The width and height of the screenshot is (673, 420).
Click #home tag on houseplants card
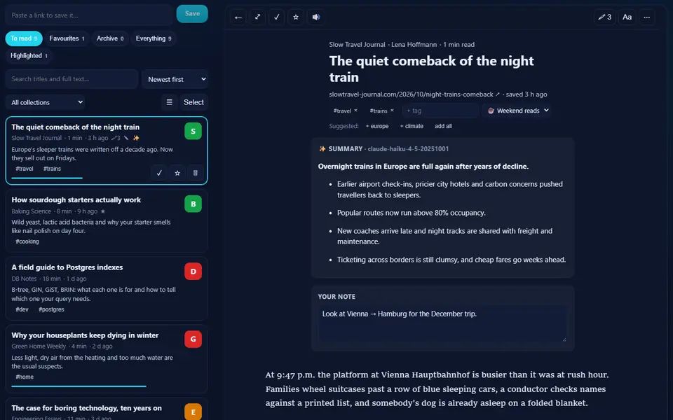[25, 377]
